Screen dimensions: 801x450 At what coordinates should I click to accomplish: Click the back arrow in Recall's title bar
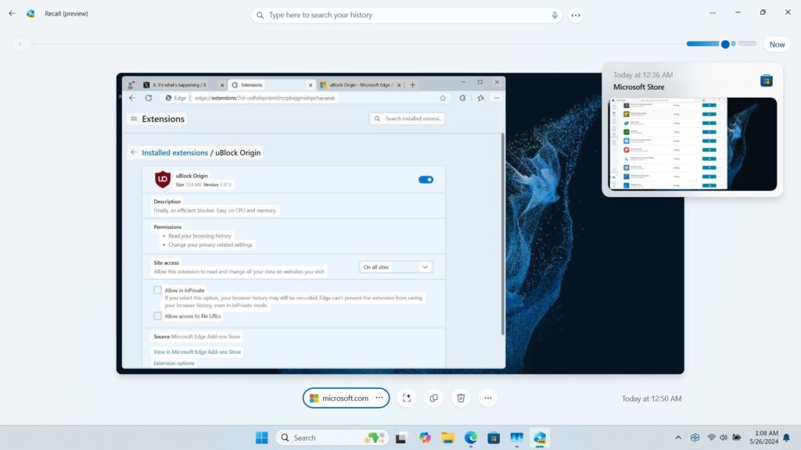click(x=12, y=12)
